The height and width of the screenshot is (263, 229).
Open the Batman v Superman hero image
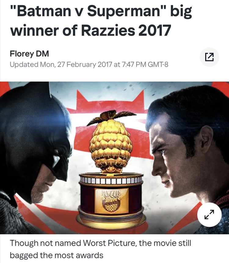tap(114, 158)
